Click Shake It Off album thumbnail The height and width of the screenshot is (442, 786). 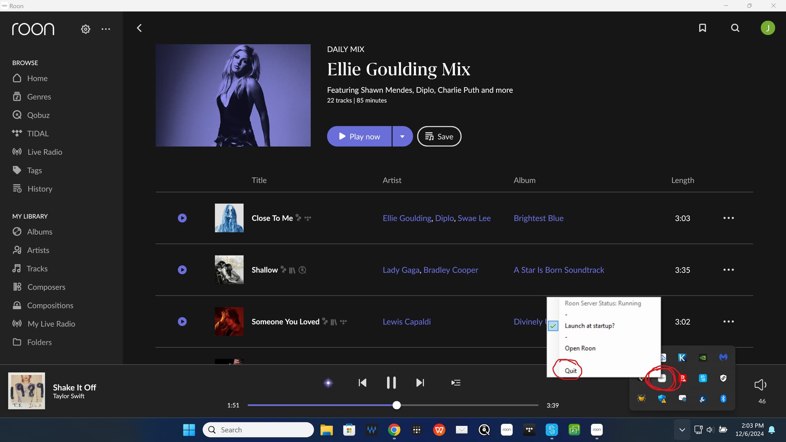[x=27, y=391]
